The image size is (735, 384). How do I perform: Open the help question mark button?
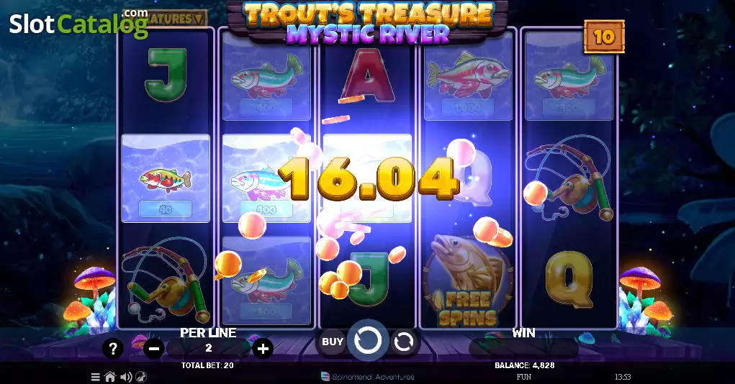113,349
